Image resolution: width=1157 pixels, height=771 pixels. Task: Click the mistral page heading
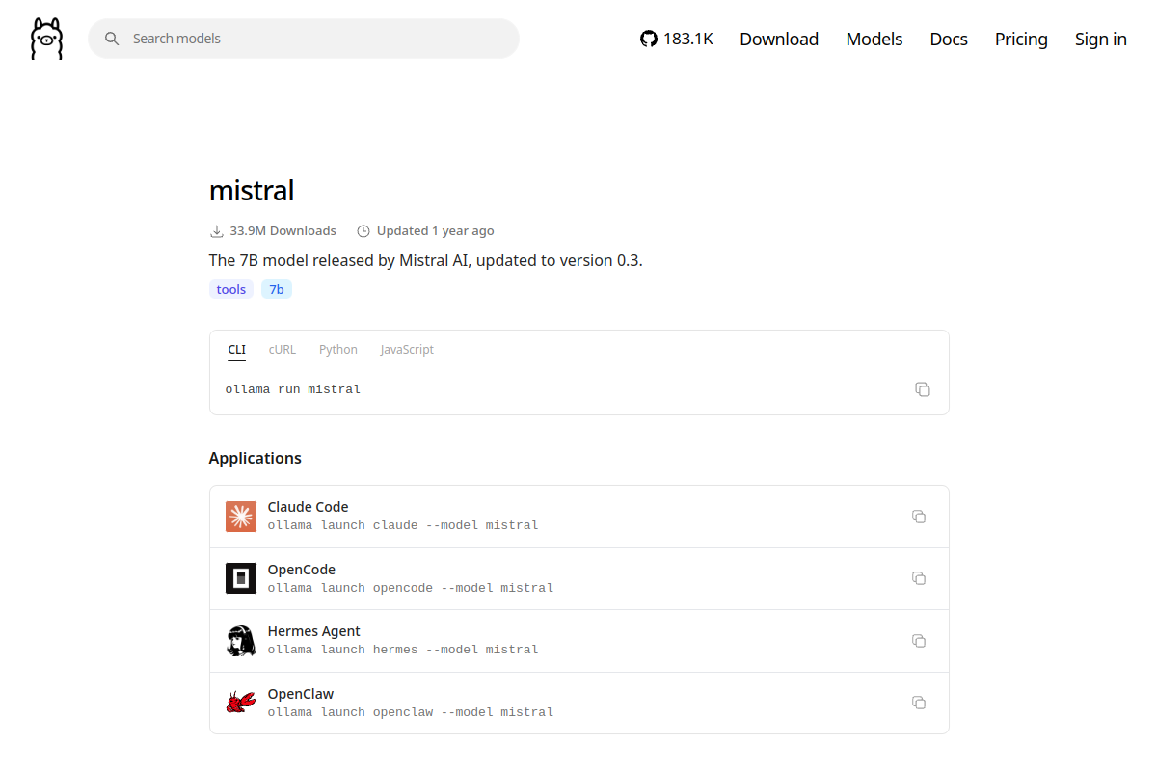252,190
